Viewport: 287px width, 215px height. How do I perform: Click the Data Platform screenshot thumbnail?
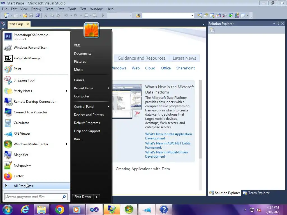[x=127, y=101]
